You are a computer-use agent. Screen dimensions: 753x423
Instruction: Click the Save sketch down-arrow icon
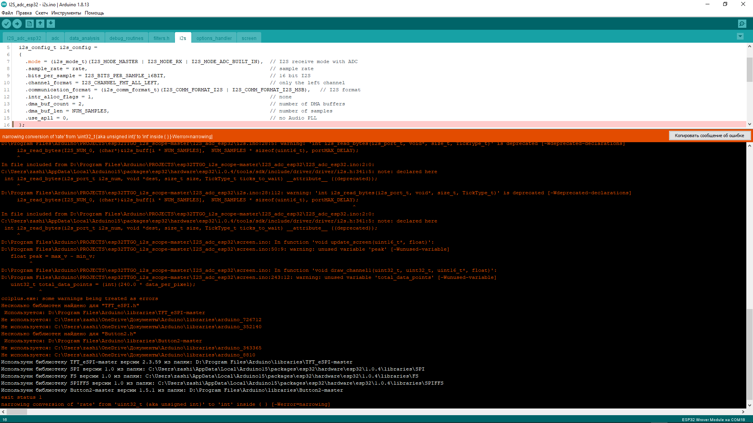point(51,24)
